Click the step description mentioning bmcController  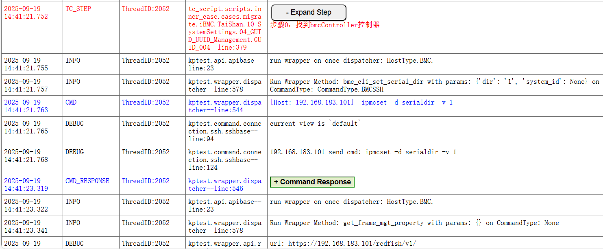(324, 25)
